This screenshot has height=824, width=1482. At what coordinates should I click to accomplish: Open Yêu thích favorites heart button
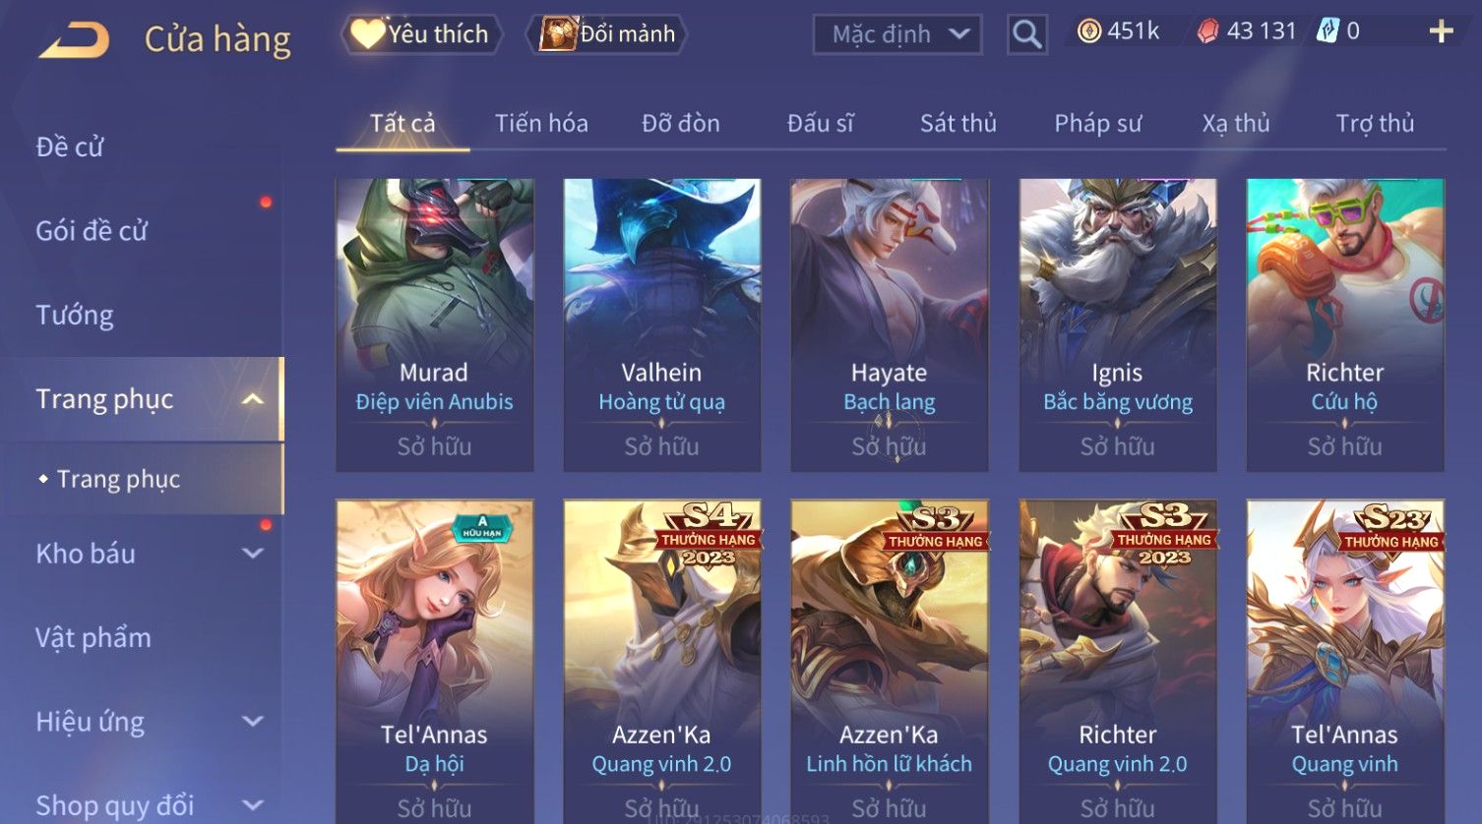(x=421, y=34)
